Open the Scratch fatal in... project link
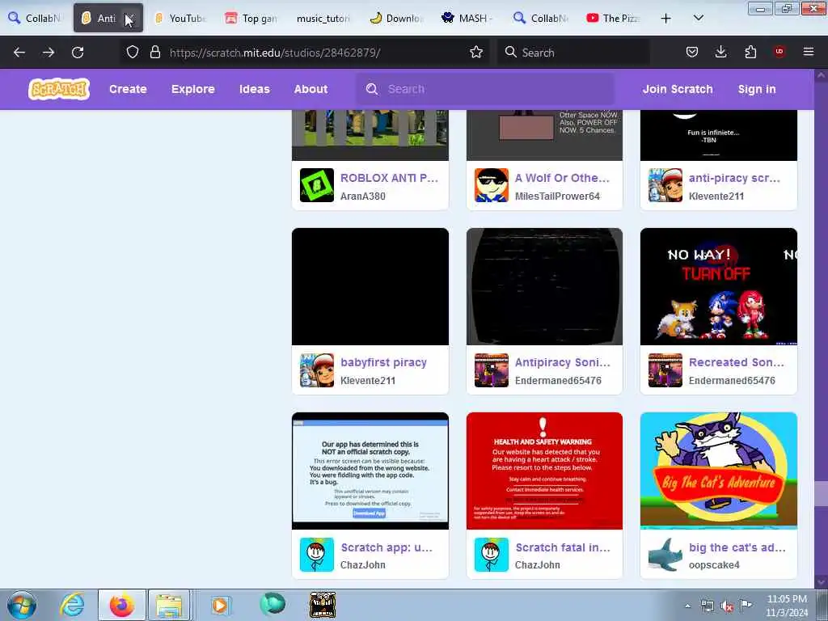The image size is (828, 621). (x=563, y=547)
